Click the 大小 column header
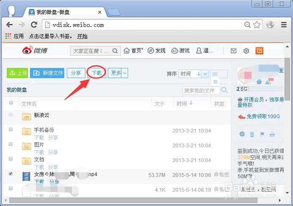 click(x=159, y=103)
